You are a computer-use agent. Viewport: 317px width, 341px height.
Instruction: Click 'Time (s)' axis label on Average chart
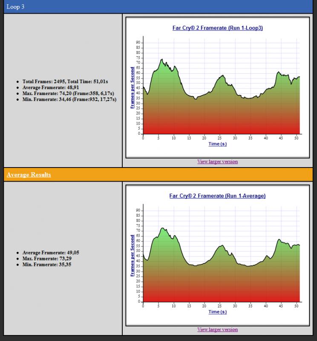(217, 312)
